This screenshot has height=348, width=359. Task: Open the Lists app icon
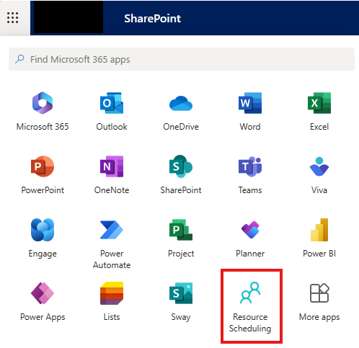pyautogui.click(x=112, y=293)
